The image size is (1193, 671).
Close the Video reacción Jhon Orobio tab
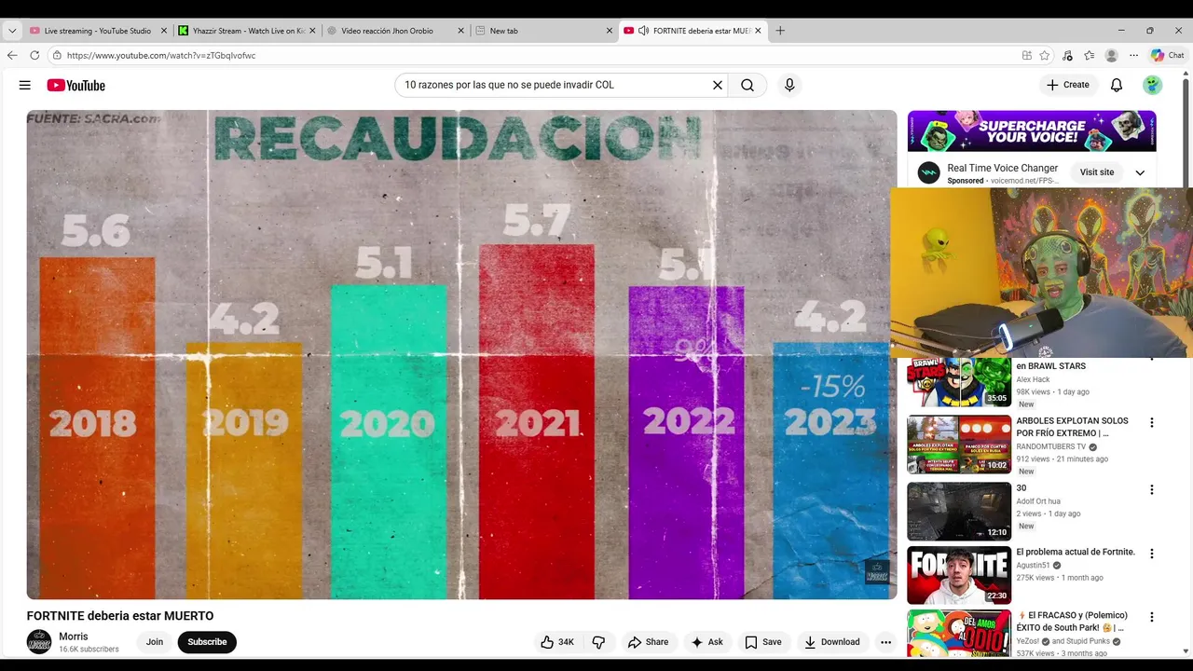(460, 31)
